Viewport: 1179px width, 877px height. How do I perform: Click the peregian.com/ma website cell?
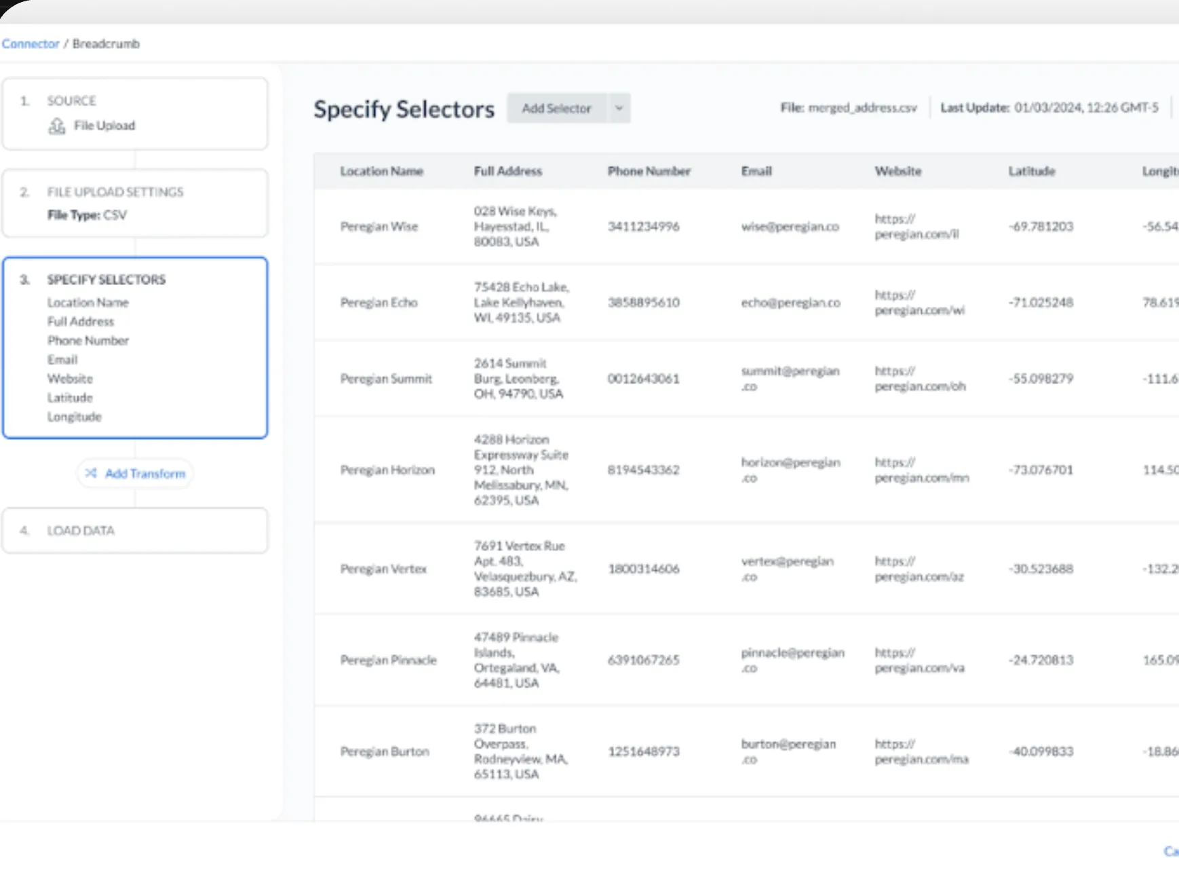click(921, 751)
